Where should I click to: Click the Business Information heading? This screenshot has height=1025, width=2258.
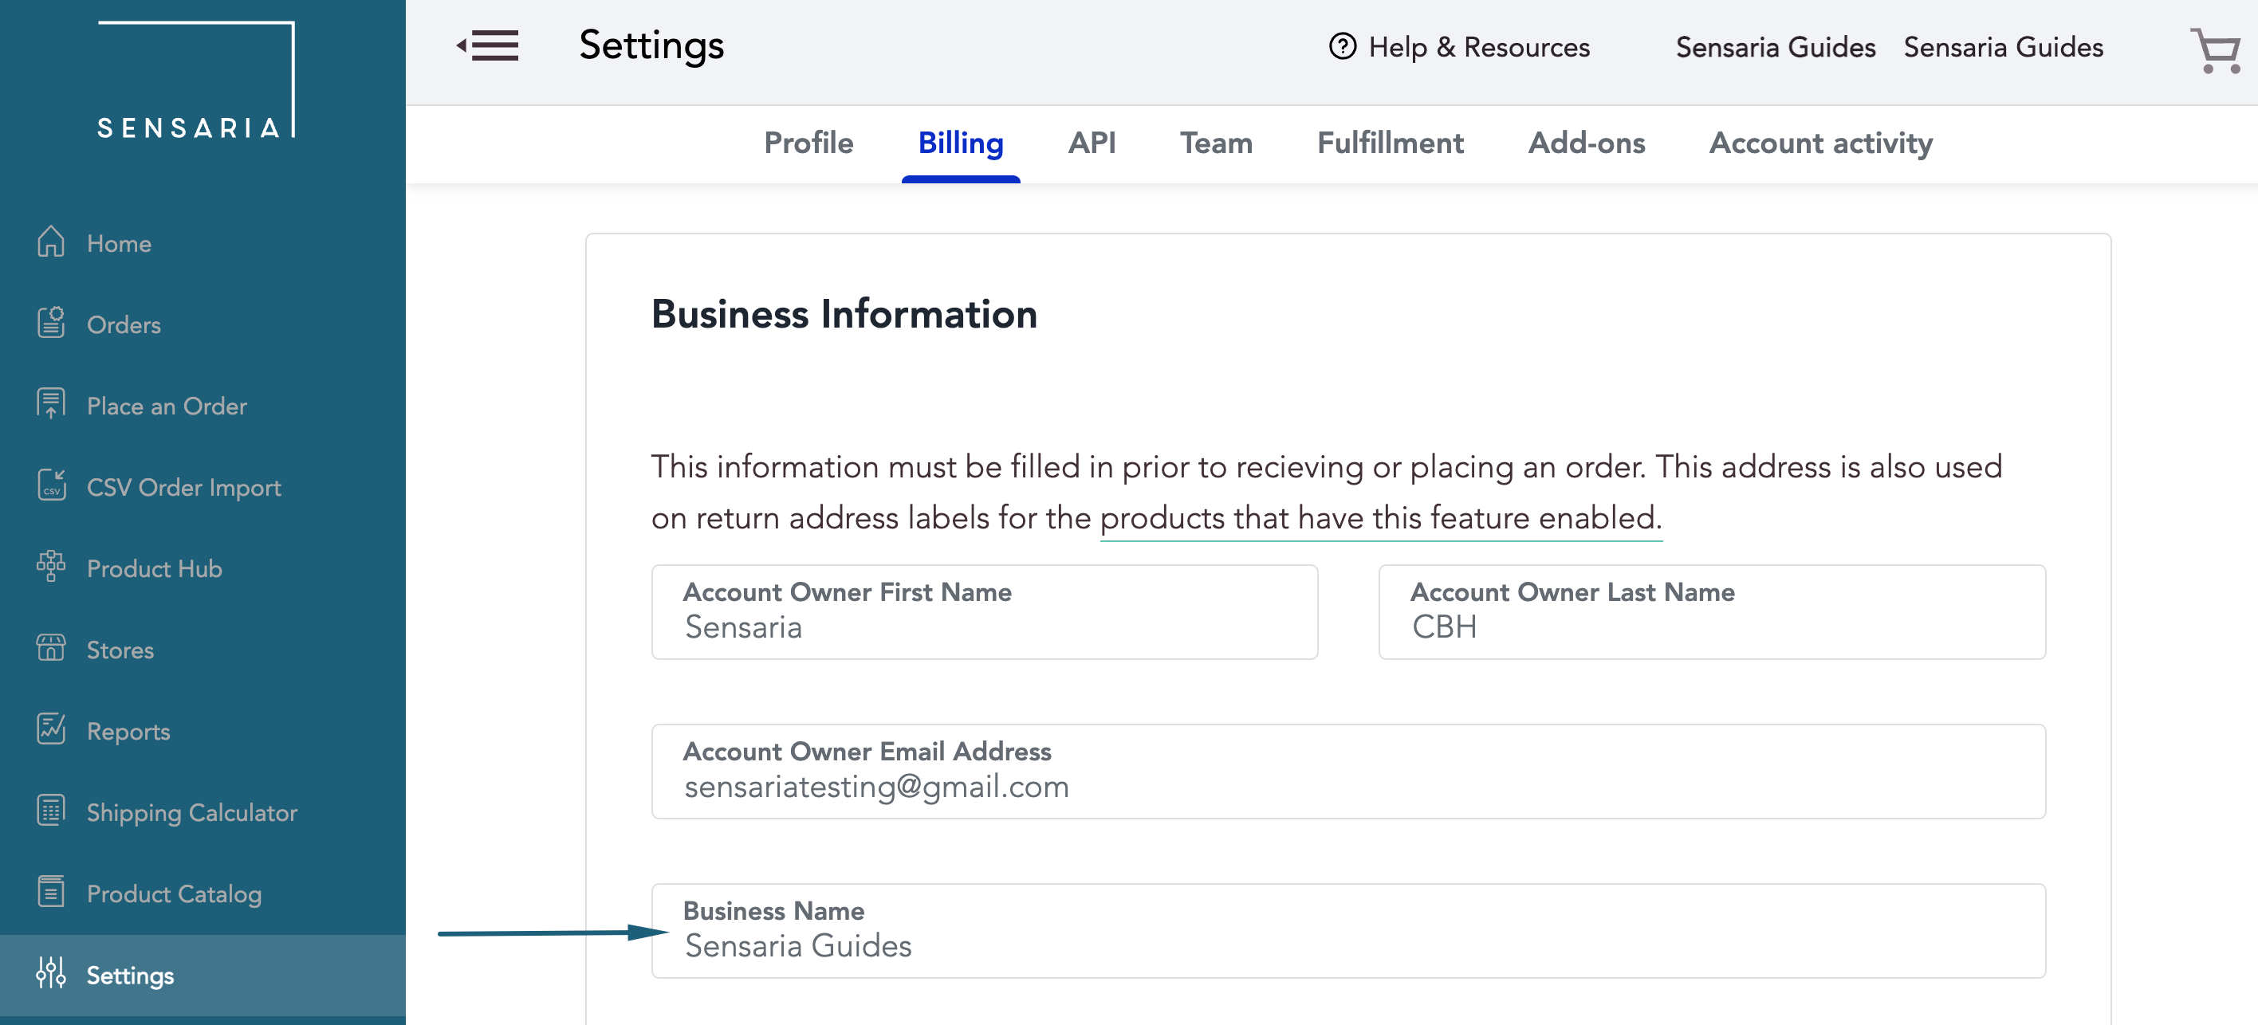pos(844,313)
